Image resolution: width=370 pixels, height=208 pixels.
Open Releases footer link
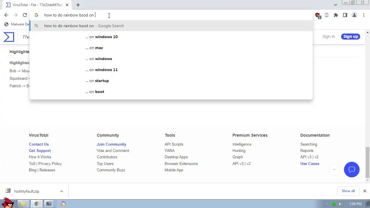click(x=47, y=170)
